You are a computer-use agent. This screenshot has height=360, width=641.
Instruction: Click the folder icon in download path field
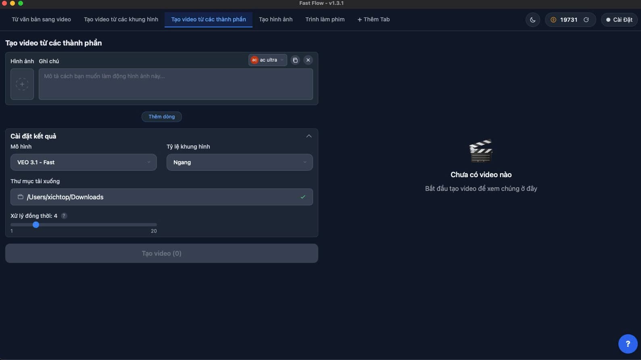pos(21,197)
